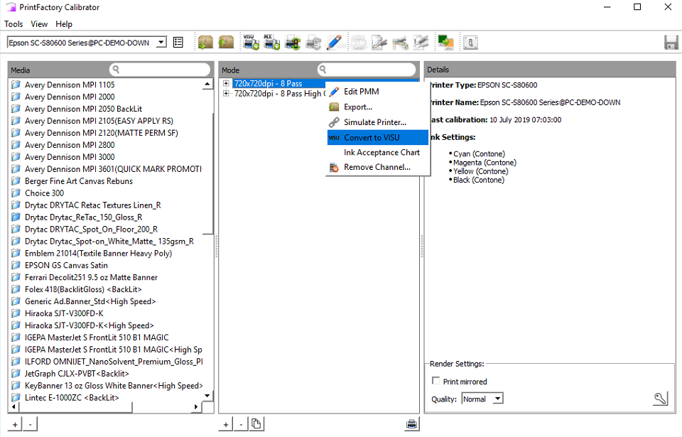Select IGEPA MasterJet S FrontLit 510 B1 MAGIC
This screenshot has height=437, width=682.
tap(97, 338)
